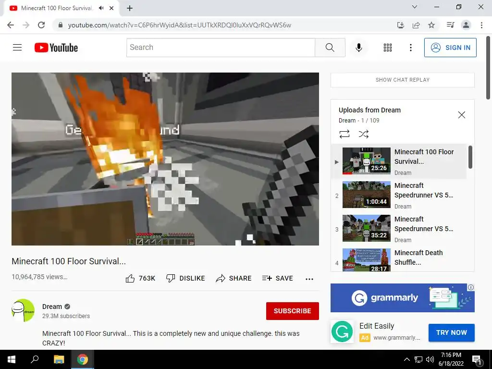Go to the YouTube home logo
492x369 pixels.
tap(56, 48)
